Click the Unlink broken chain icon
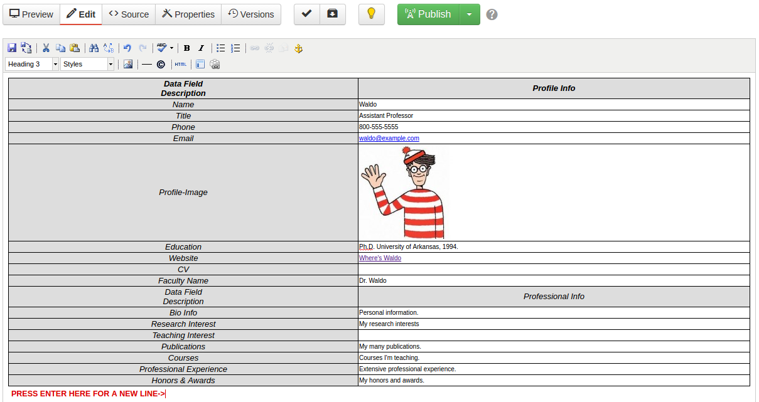This screenshot has height=402, width=759. click(269, 48)
